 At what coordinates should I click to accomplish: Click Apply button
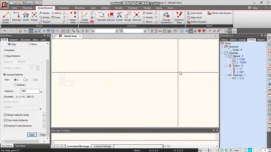click(32, 135)
